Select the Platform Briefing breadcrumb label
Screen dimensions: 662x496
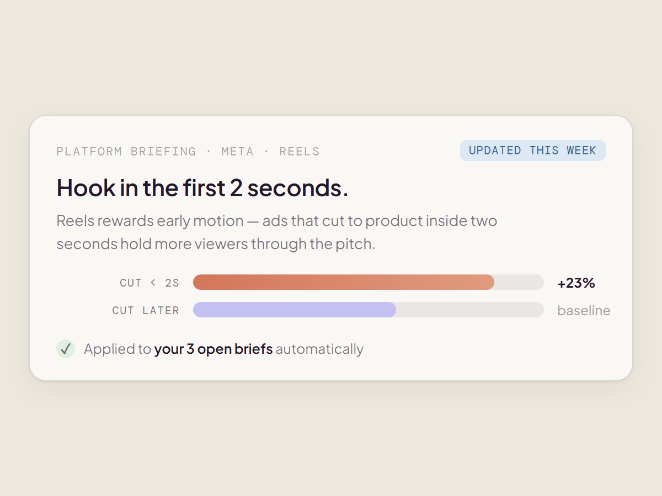pos(126,152)
